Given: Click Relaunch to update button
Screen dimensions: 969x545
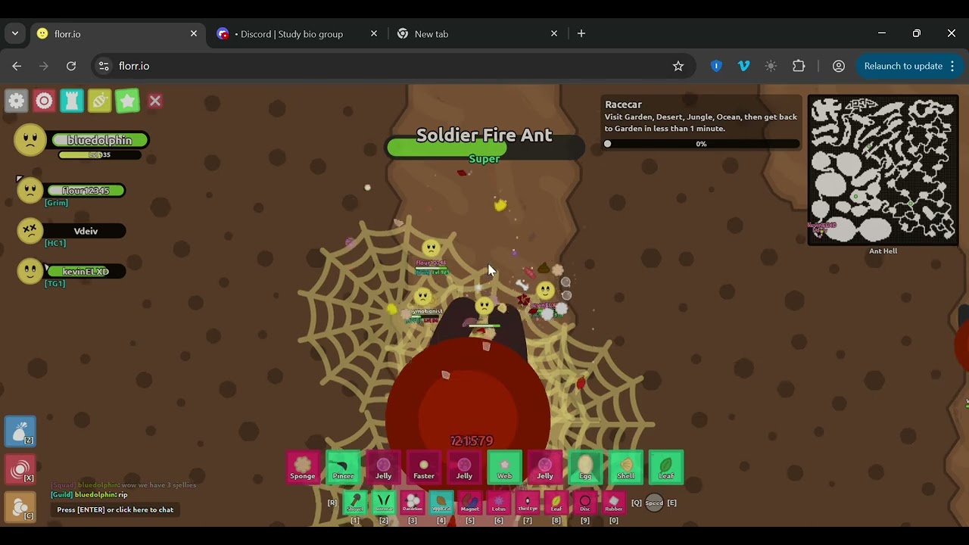Looking at the screenshot, I should coord(909,66).
